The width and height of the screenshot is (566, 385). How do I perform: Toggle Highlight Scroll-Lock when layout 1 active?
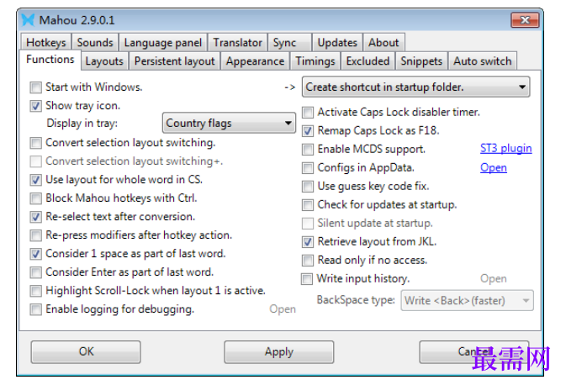(35, 291)
